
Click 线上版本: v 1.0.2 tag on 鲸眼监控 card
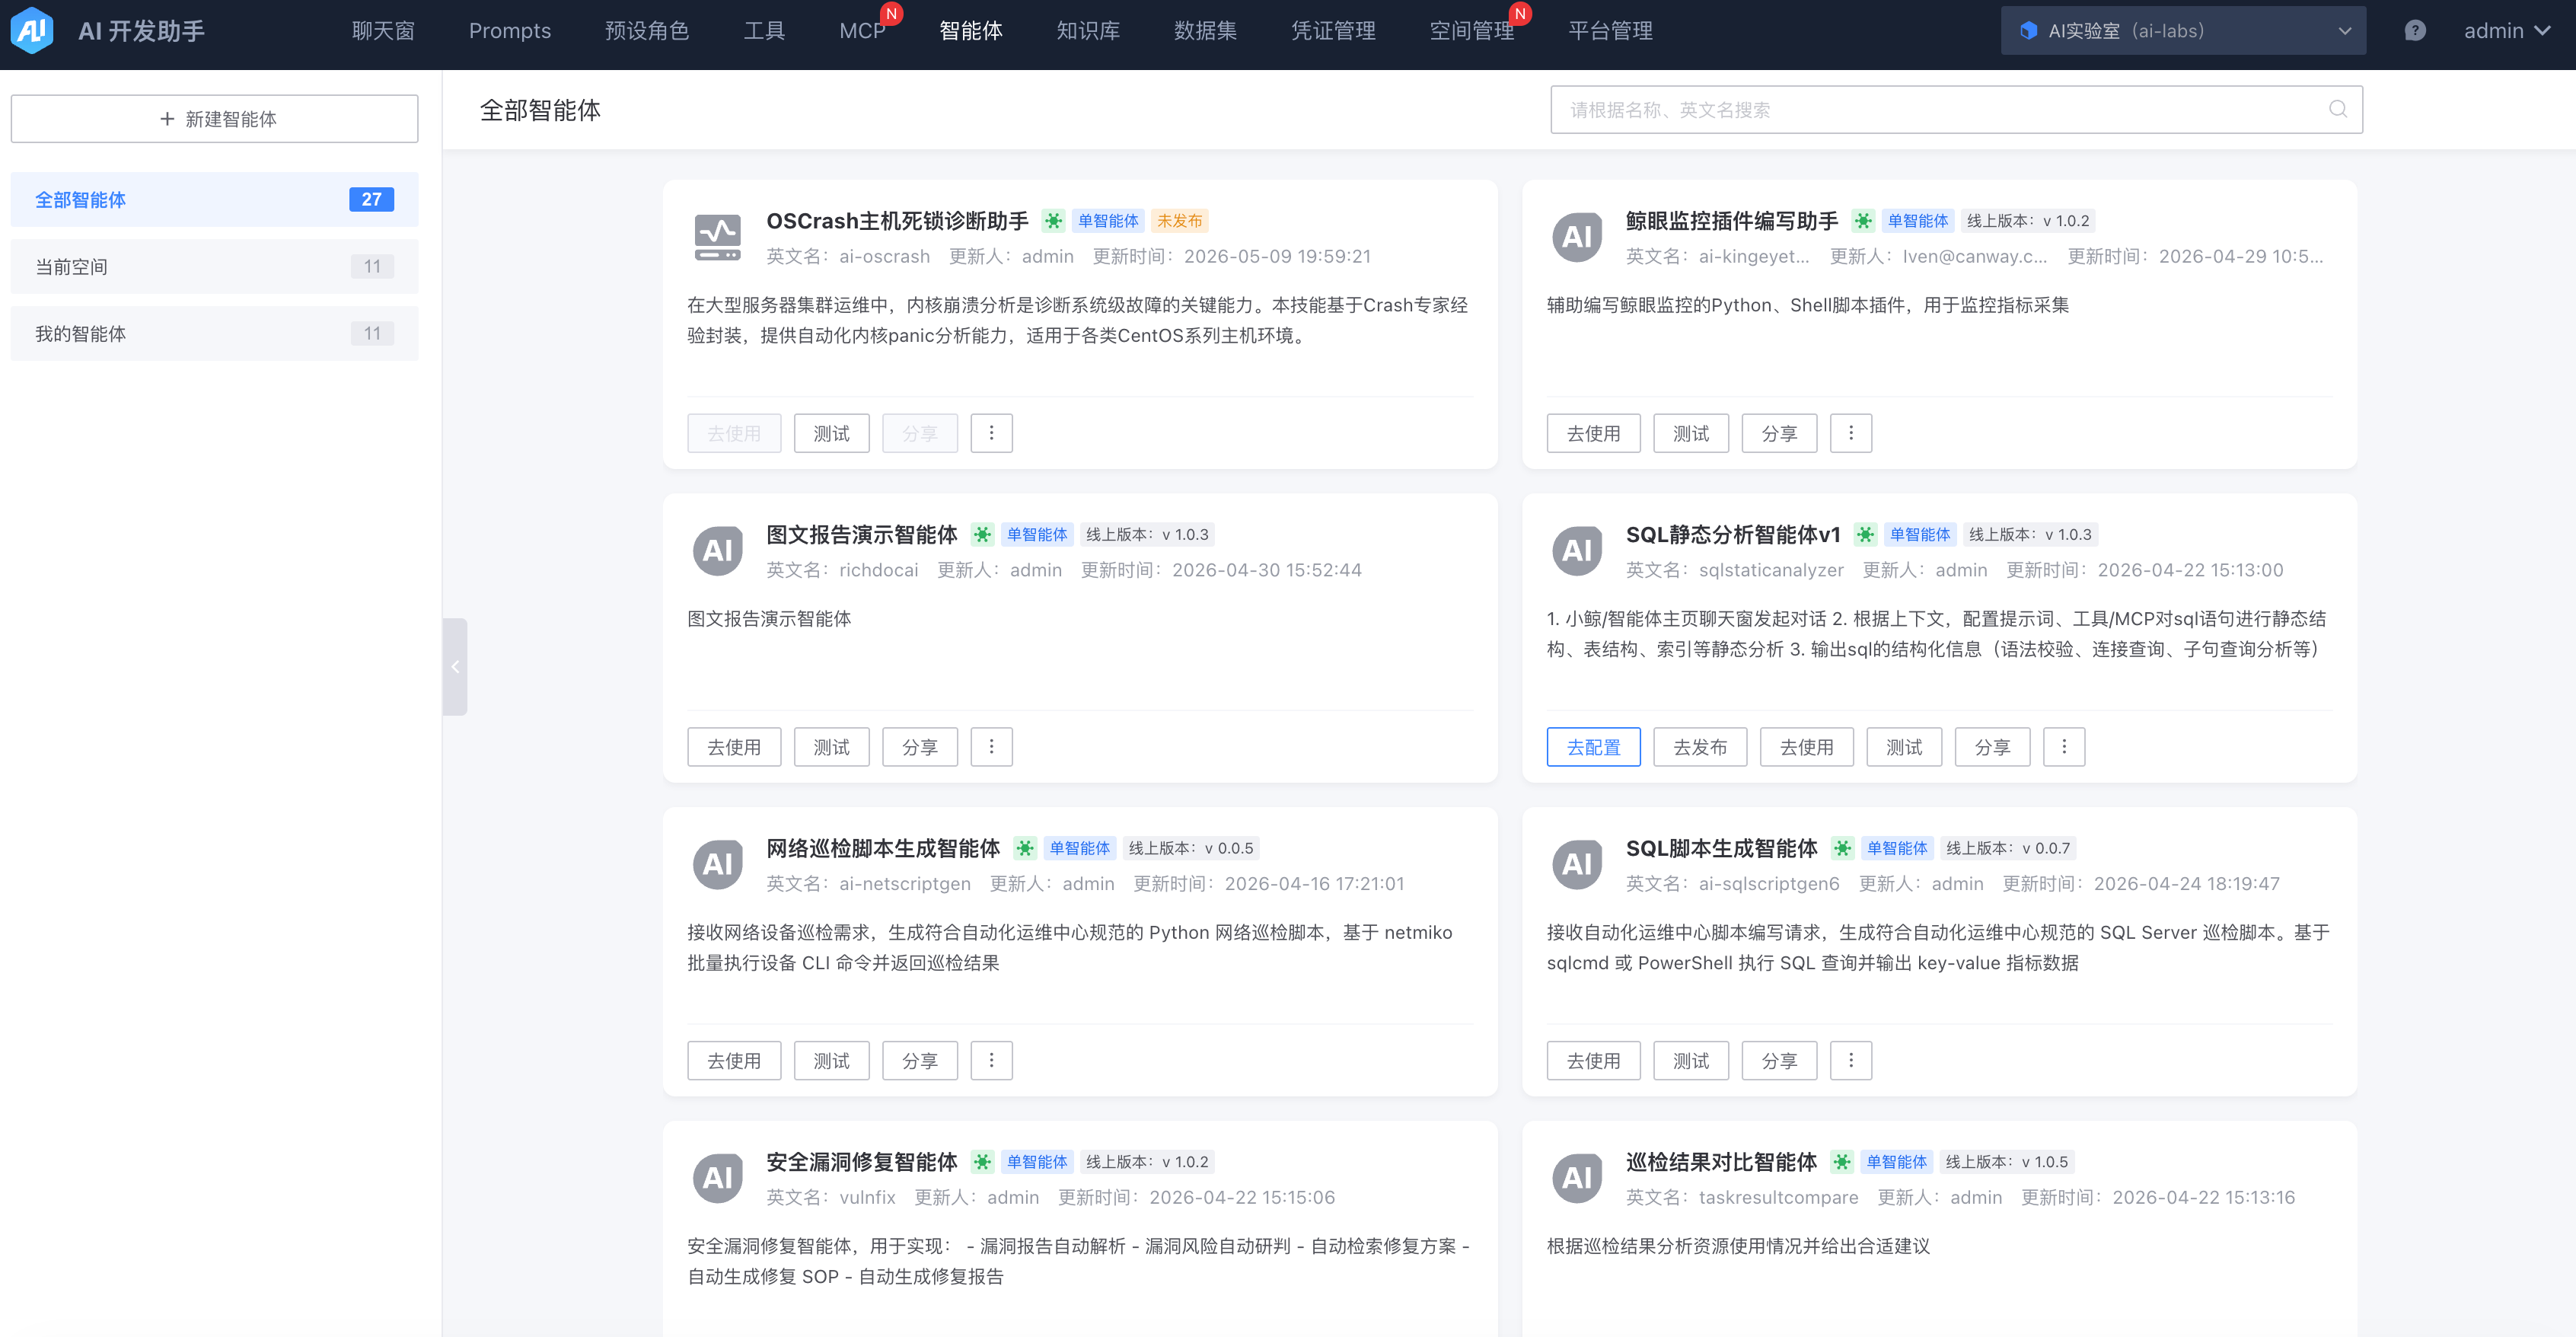[2028, 221]
